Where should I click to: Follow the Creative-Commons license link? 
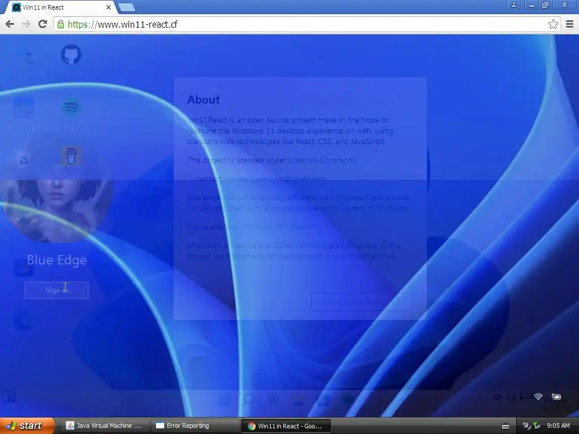(x=322, y=160)
